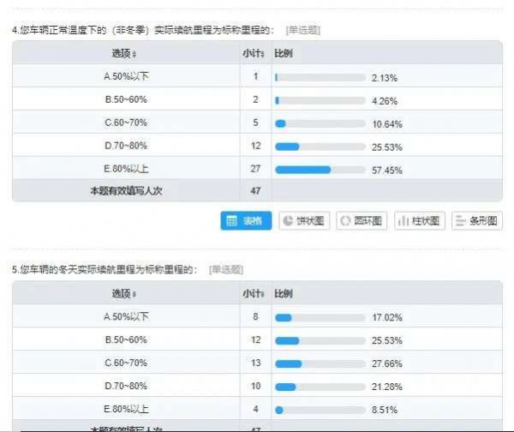Open the 柱状图 column chart view
The image size is (514, 432).
point(419,221)
